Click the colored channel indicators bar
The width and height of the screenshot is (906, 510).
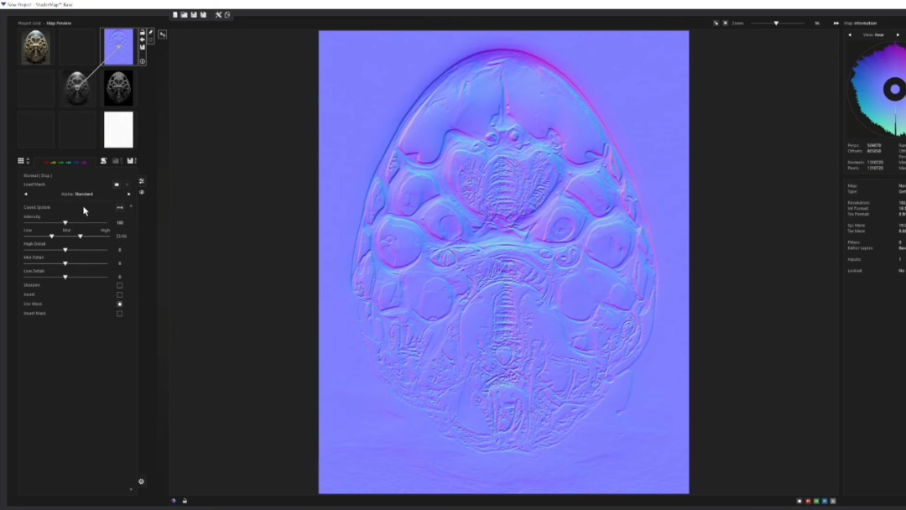tap(64, 162)
